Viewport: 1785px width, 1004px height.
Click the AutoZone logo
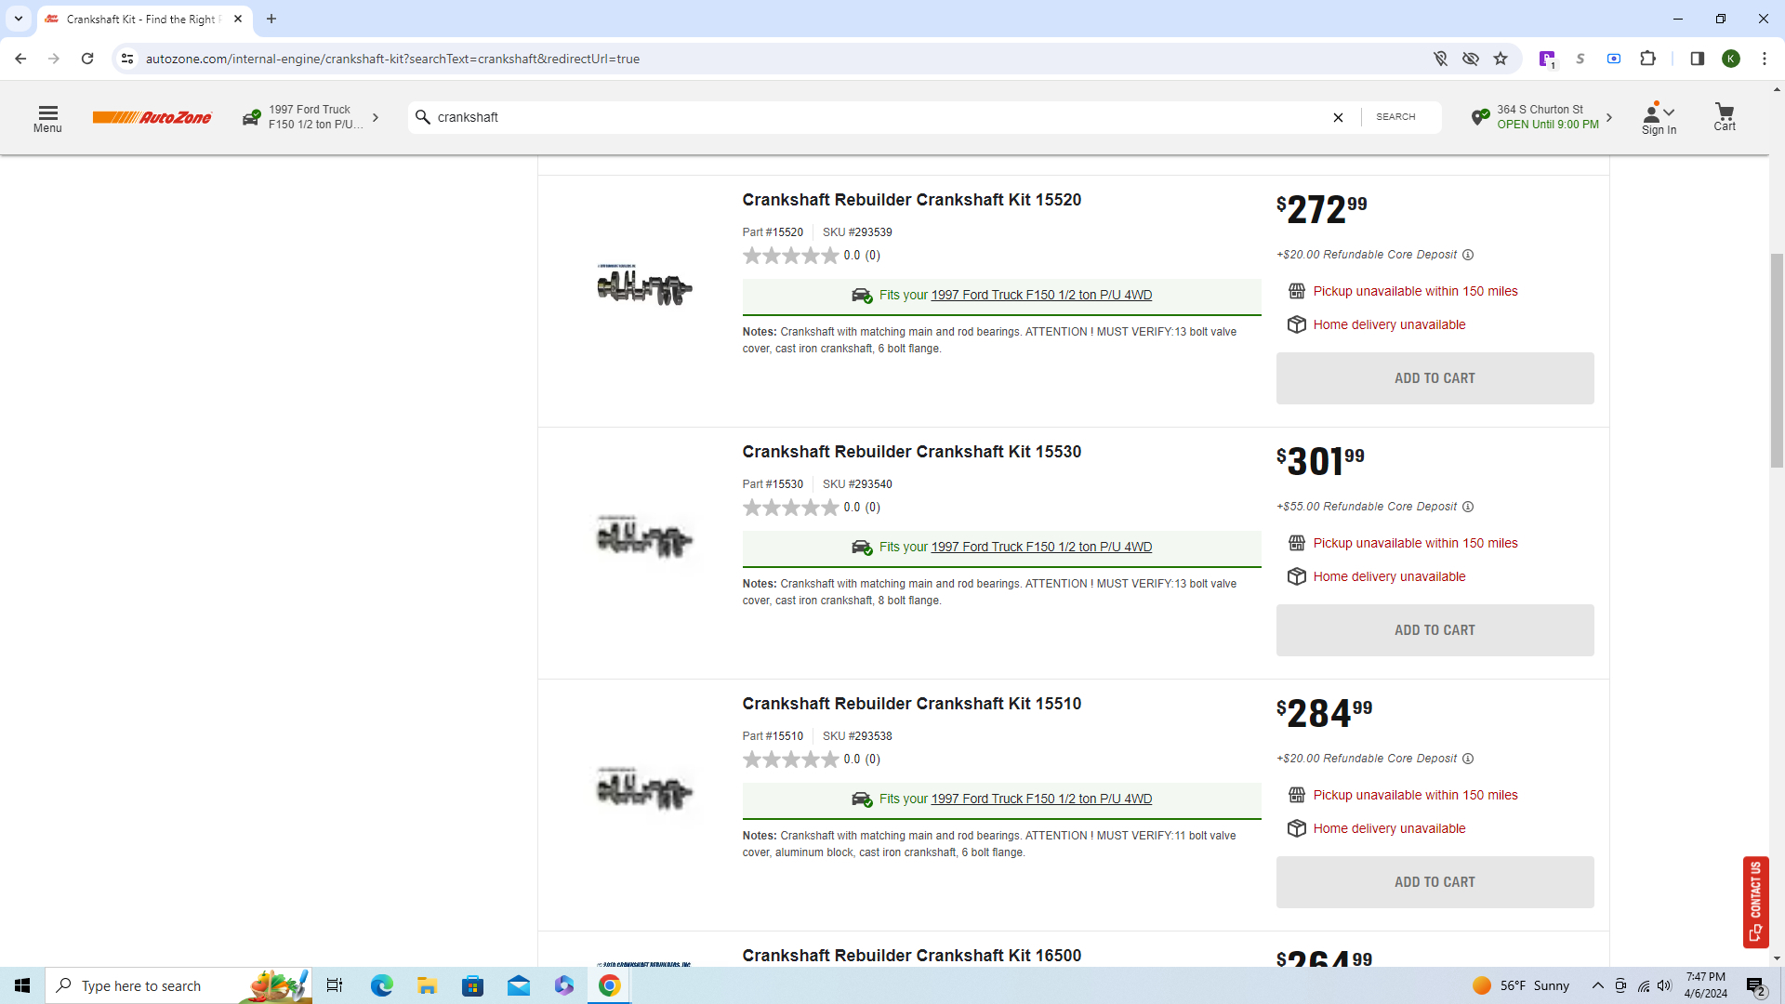point(152,117)
